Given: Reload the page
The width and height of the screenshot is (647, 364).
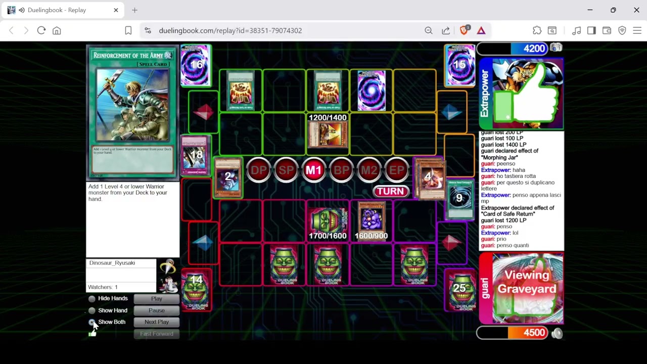Looking at the screenshot, I should coord(41,30).
